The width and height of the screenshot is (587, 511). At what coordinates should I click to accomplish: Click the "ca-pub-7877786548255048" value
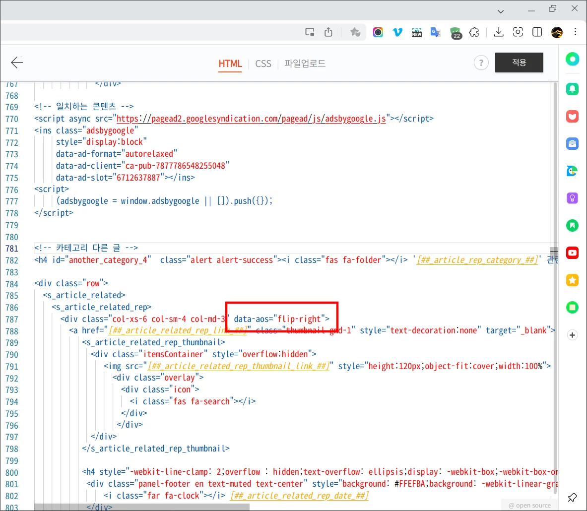pos(175,166)
